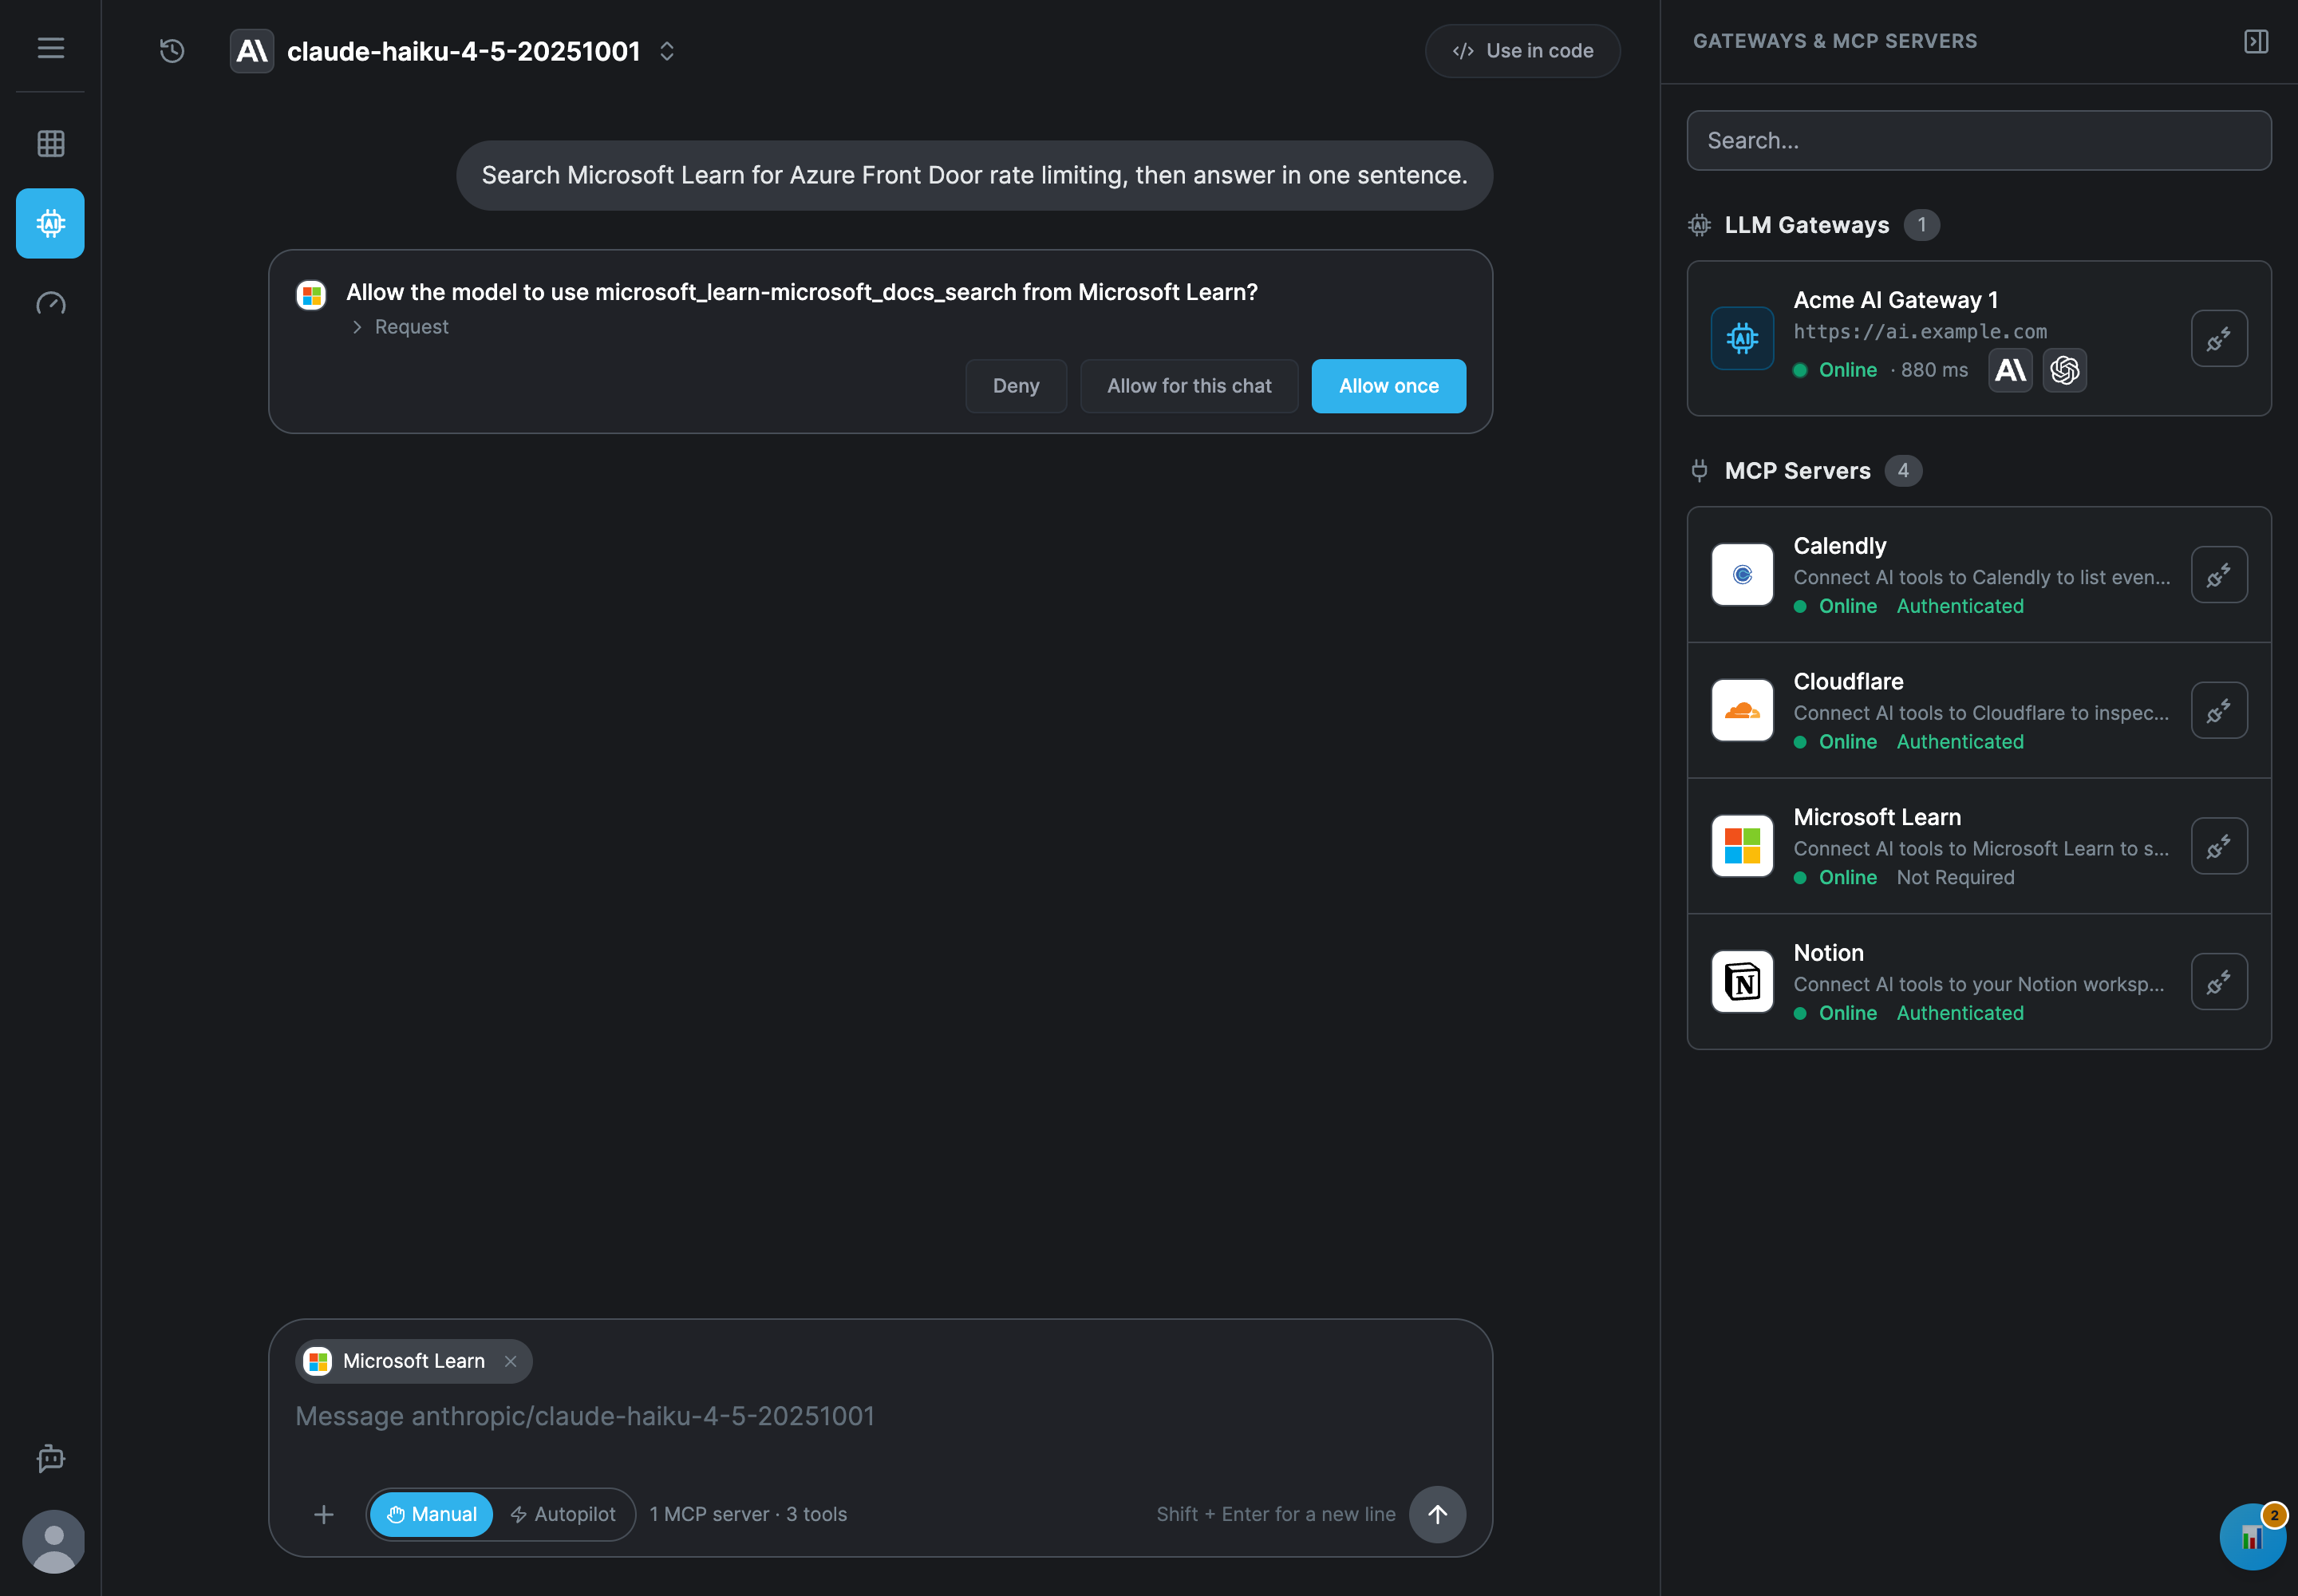Image resolution: width=2298 pixels, height=1596 pixels.
Task: Open chat history clock icon
Action: 172,51
